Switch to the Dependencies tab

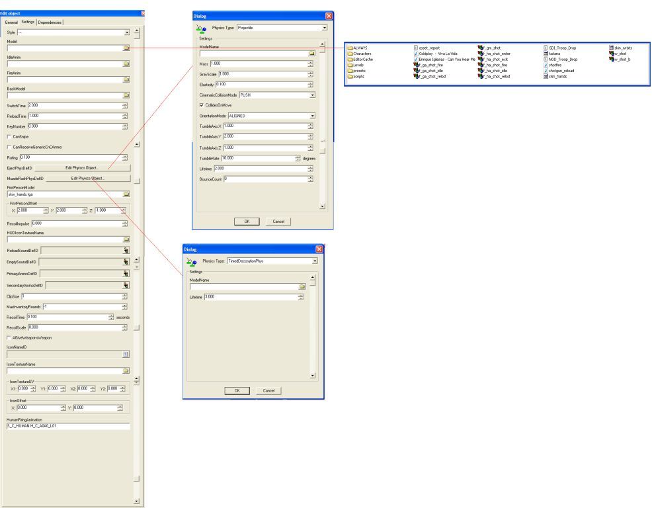click(50, 22)
